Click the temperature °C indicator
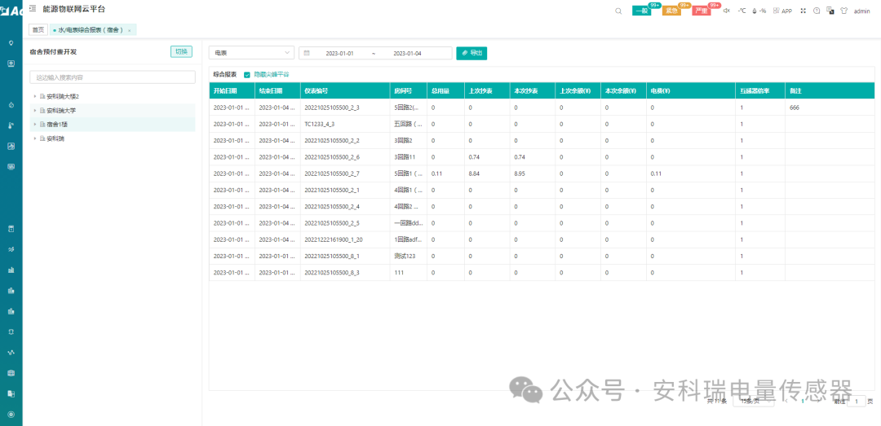881x426 pixels. click(742, 11)
